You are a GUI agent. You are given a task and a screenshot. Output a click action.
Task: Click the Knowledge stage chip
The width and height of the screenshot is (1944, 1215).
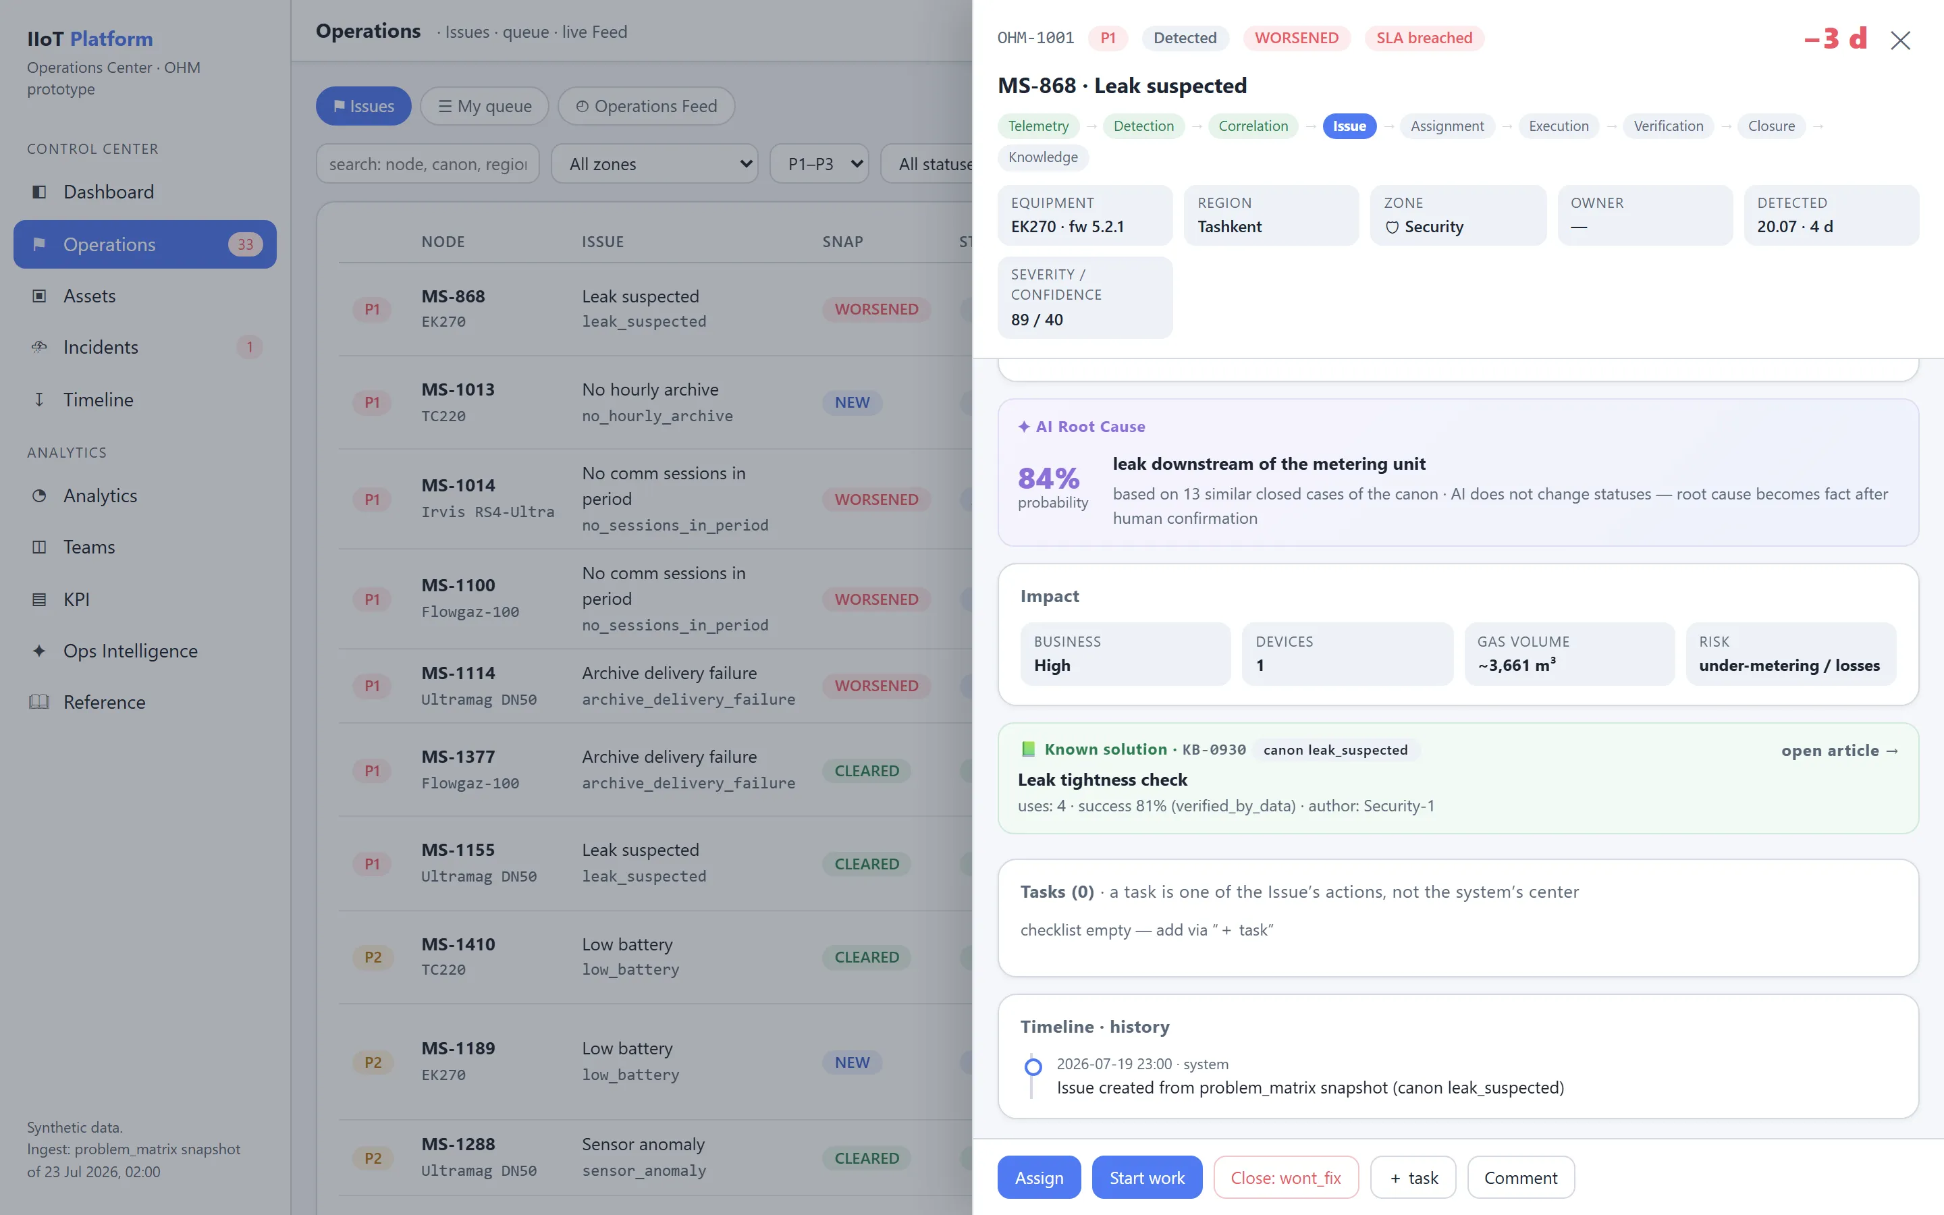[x=1043, y=157]
